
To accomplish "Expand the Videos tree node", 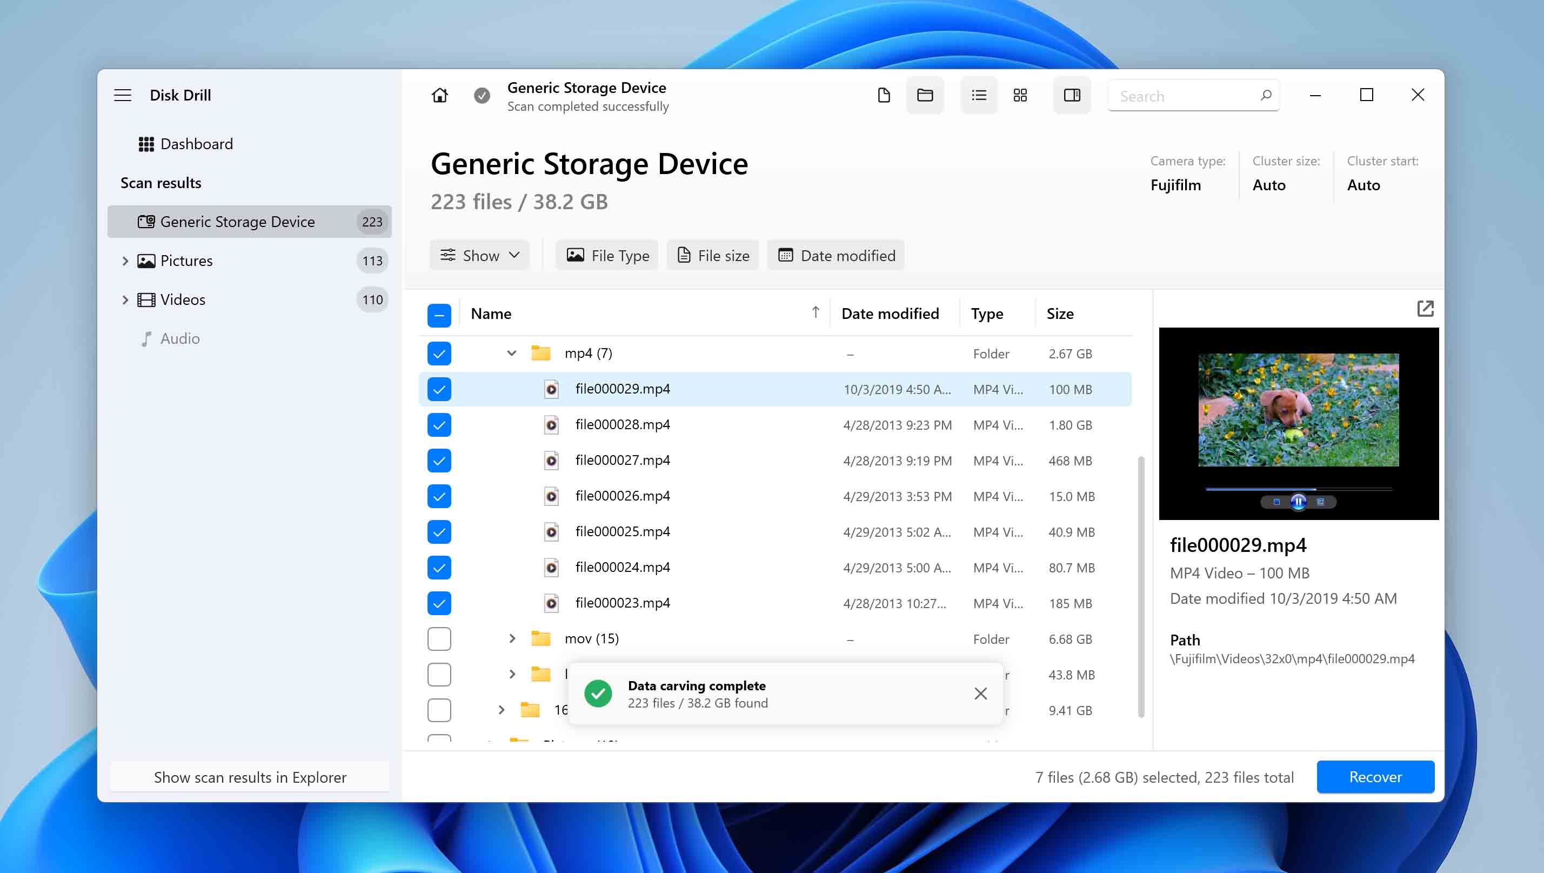I will tap(125, 300).
